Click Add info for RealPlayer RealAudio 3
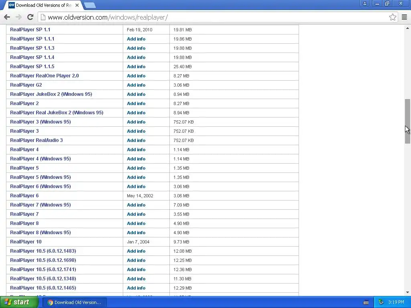The height and width of the screenshot is (308, 411). 136,140
